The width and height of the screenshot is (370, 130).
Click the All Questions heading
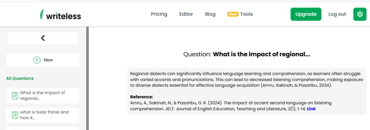point(20,78)
